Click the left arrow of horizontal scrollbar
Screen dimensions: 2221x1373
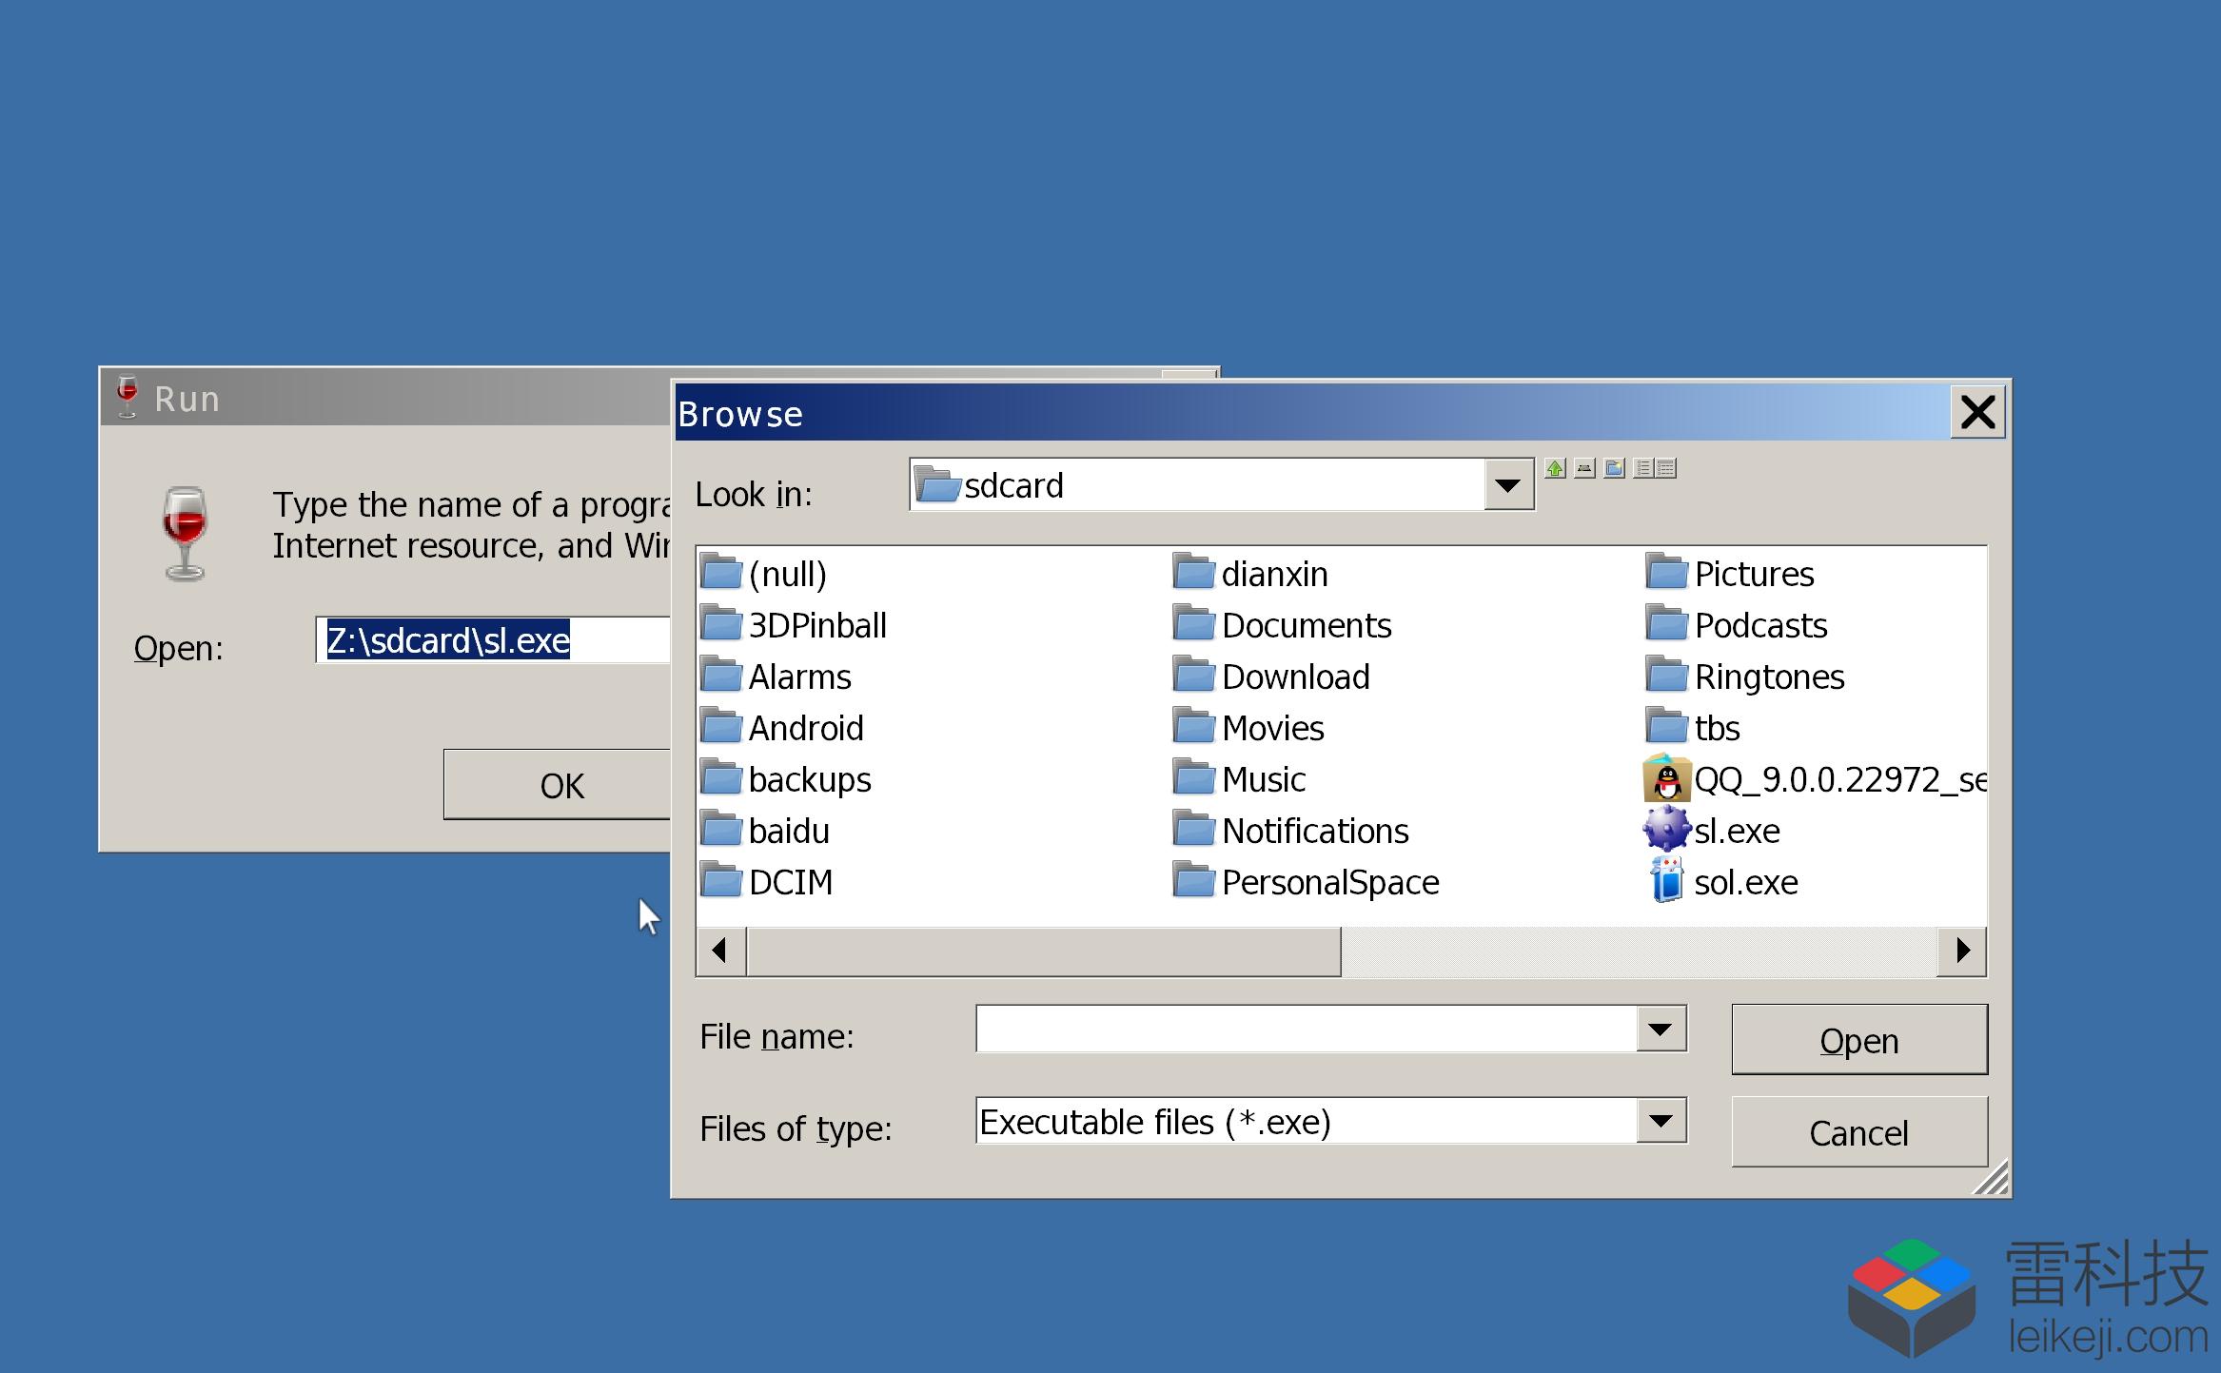coord(721,951)
